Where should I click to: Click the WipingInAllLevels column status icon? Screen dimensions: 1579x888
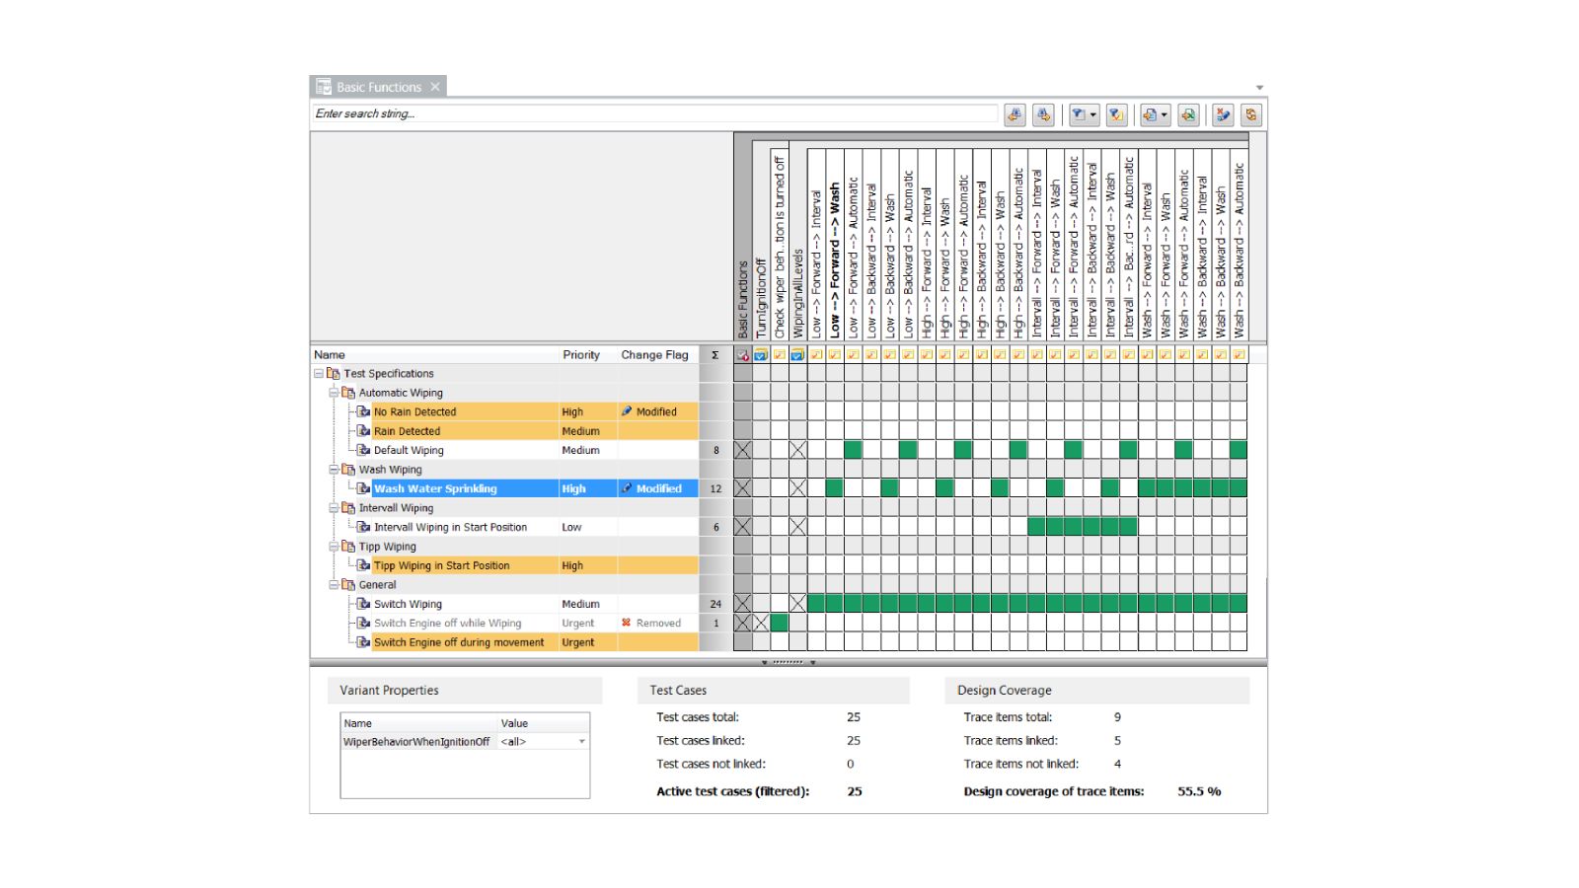click(x=797, y=355)
